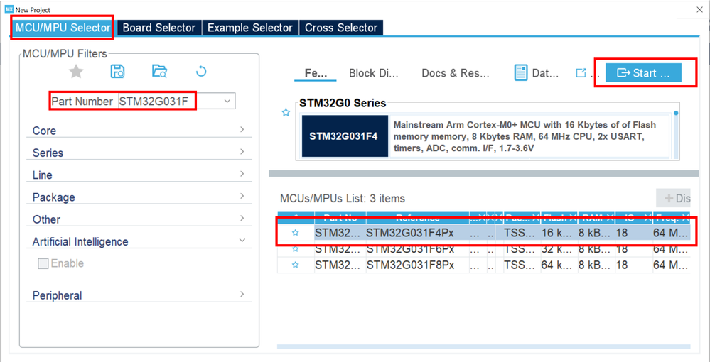Open the Docs & Resources tab

(456, 73)
